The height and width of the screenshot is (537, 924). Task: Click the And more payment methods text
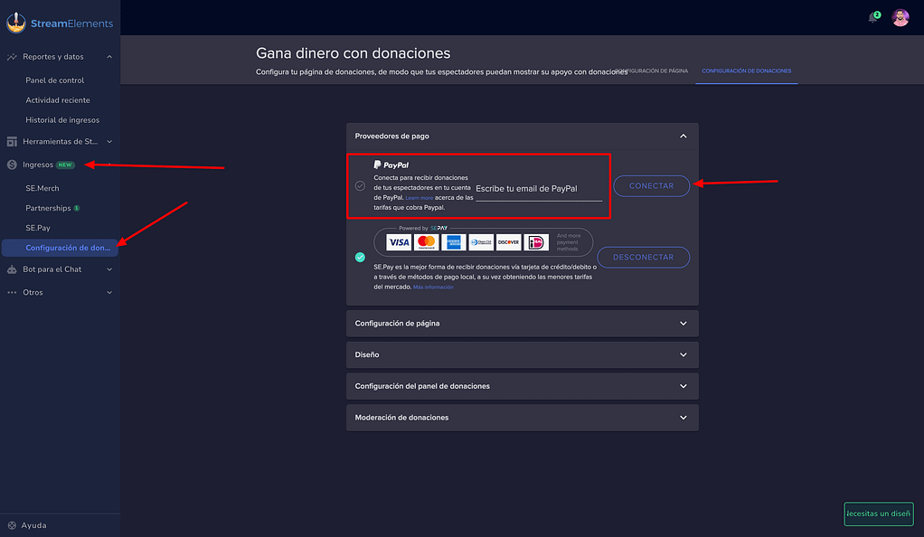[x=568, y=242]
